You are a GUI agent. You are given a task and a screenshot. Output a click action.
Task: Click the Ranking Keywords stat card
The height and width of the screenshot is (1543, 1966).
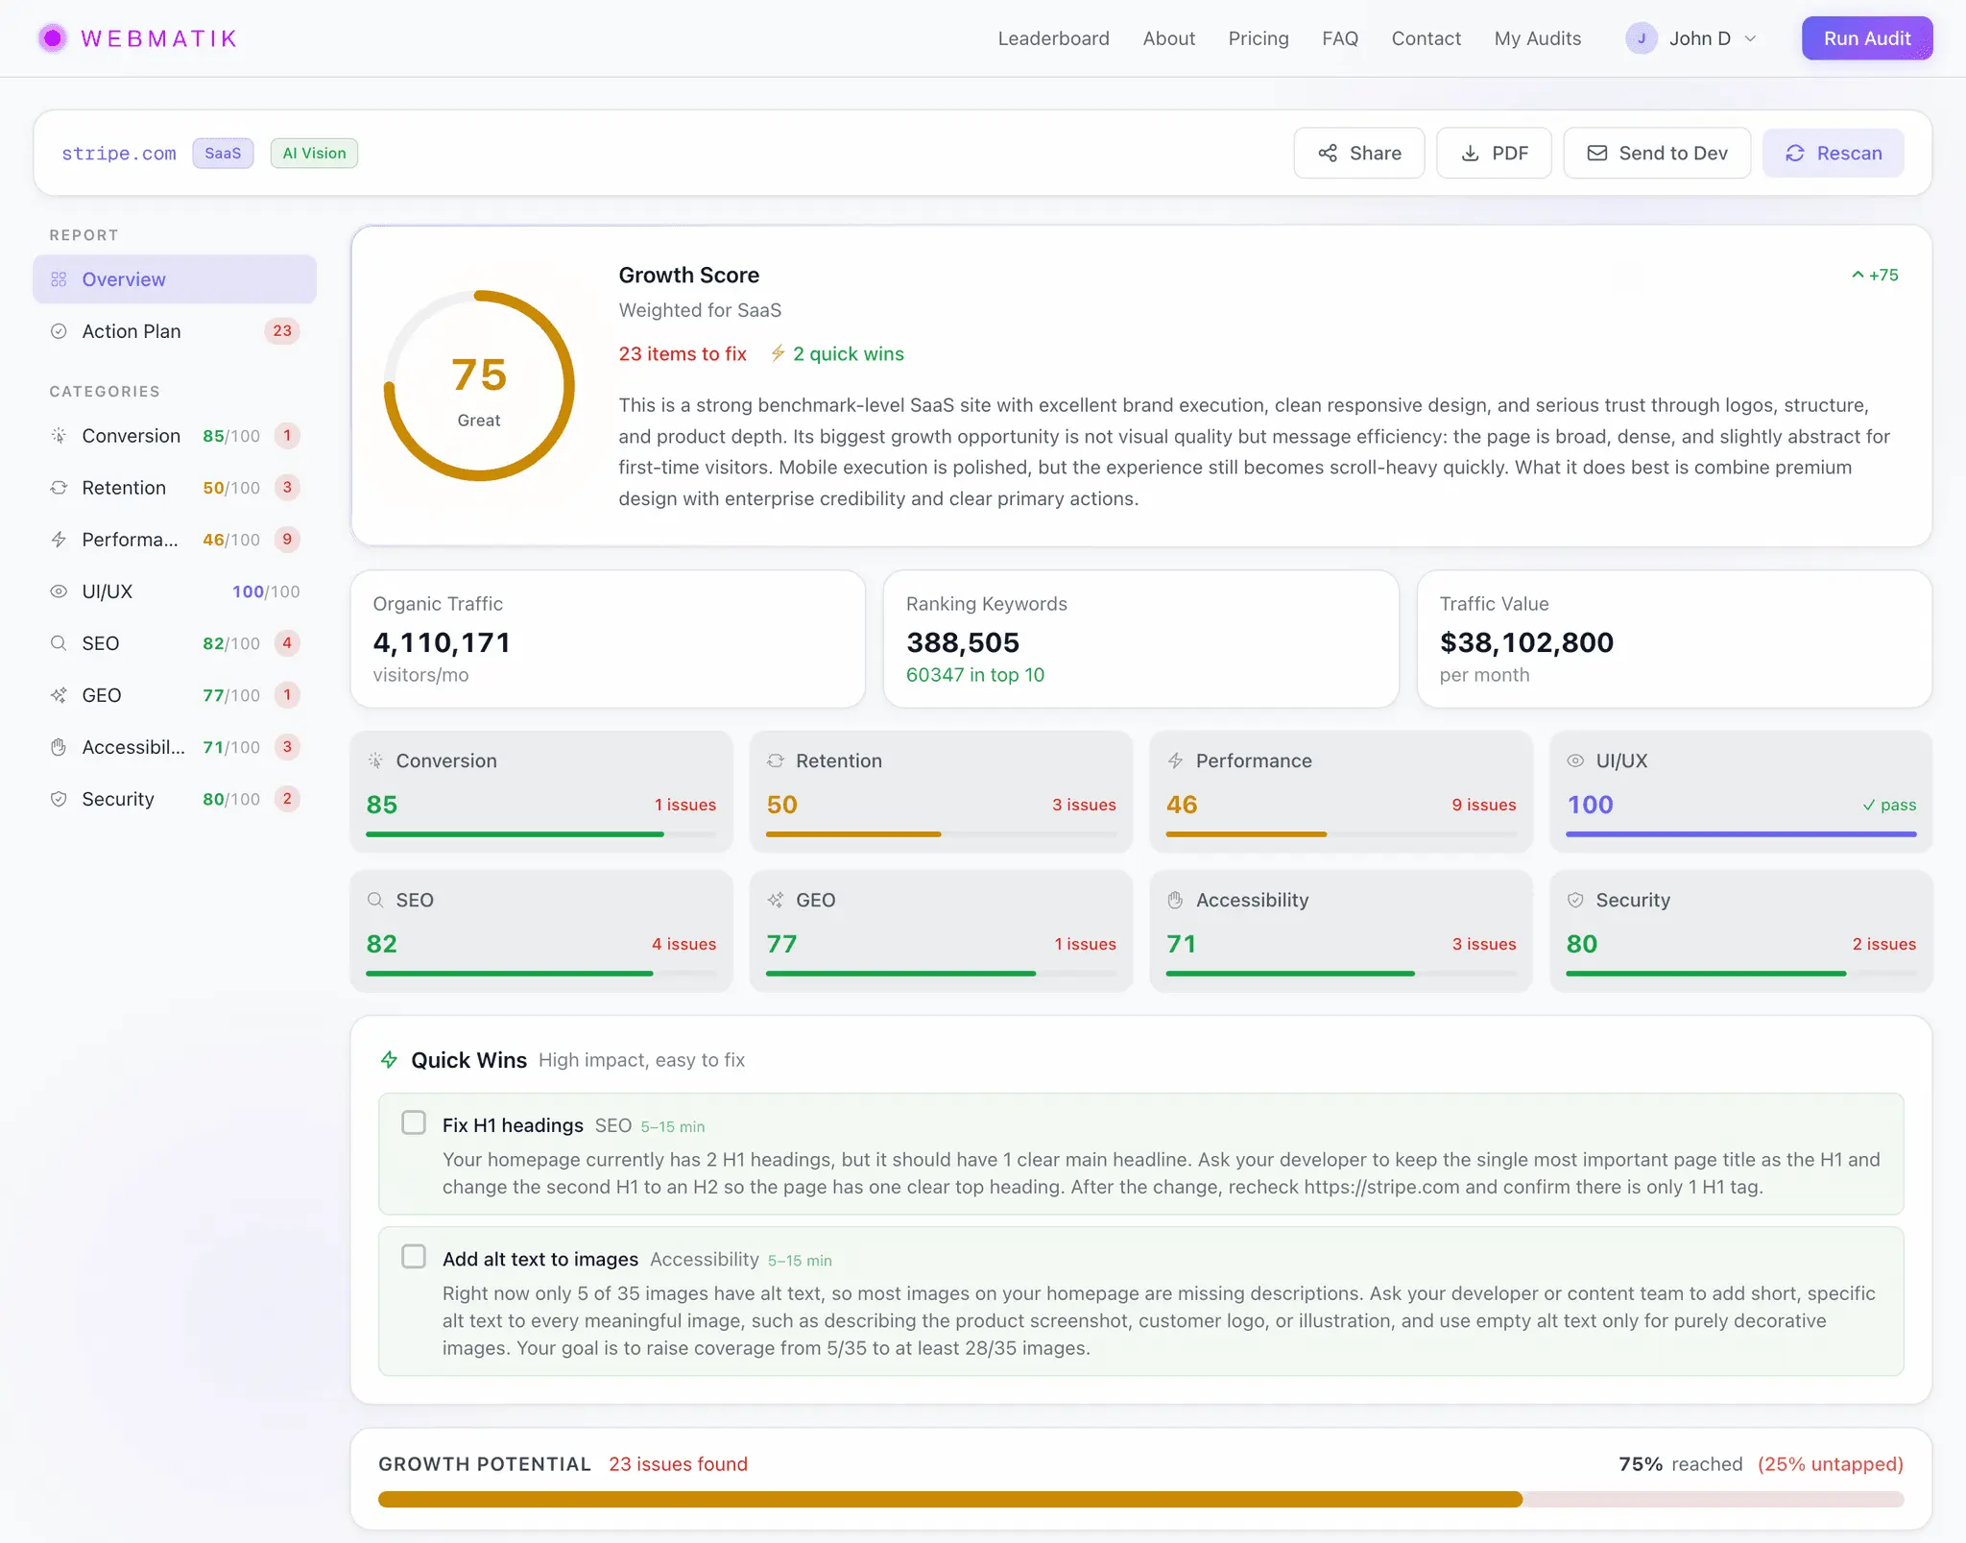tap(1140, 639)
